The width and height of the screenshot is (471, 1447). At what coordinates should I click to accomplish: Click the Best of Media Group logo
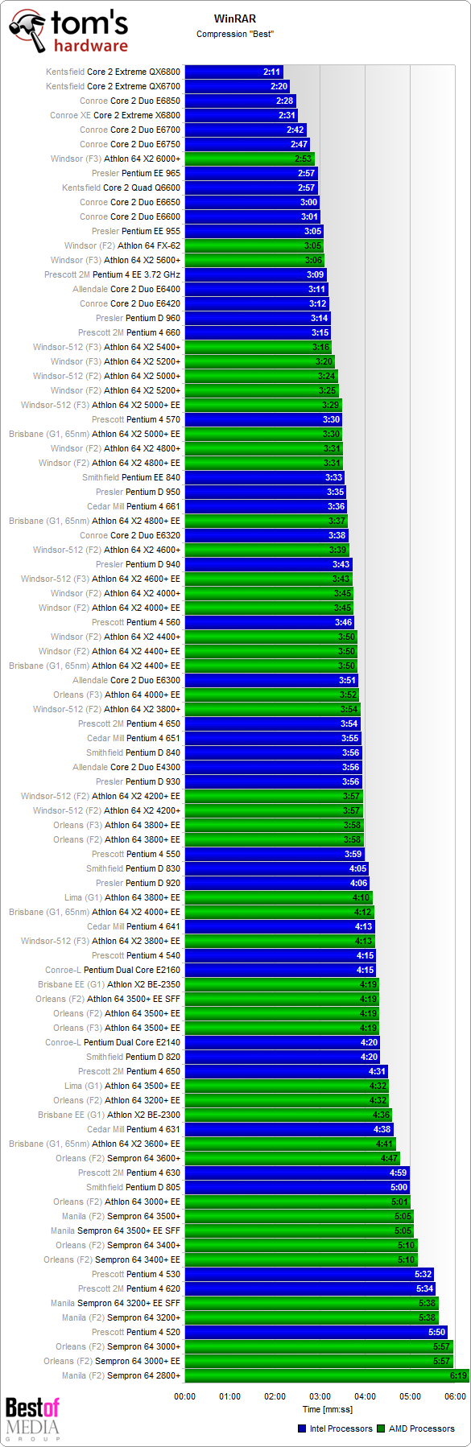pyautogui.click(x=32, y=1419)
